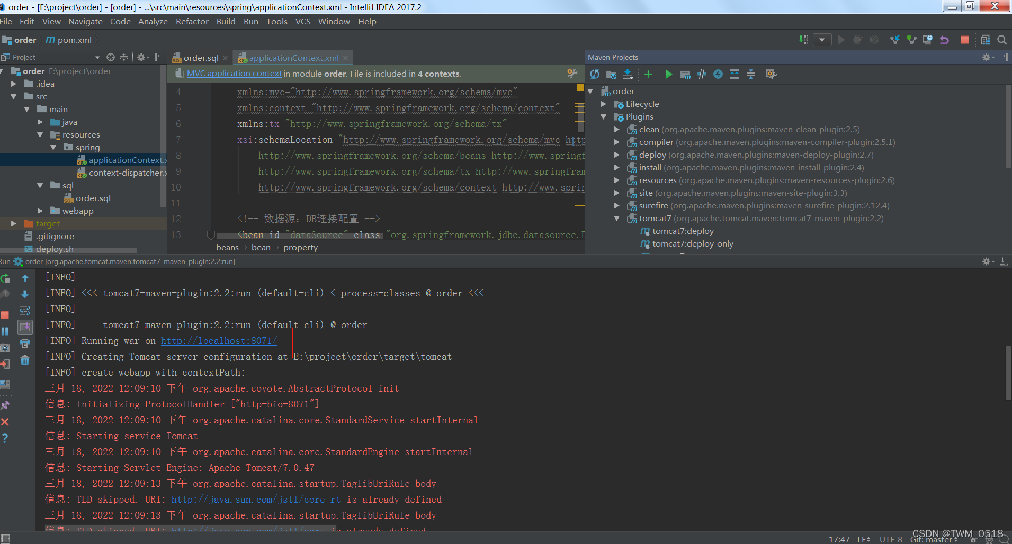
Task: Add a Maven project with the green plus
Action: (648, 74)
